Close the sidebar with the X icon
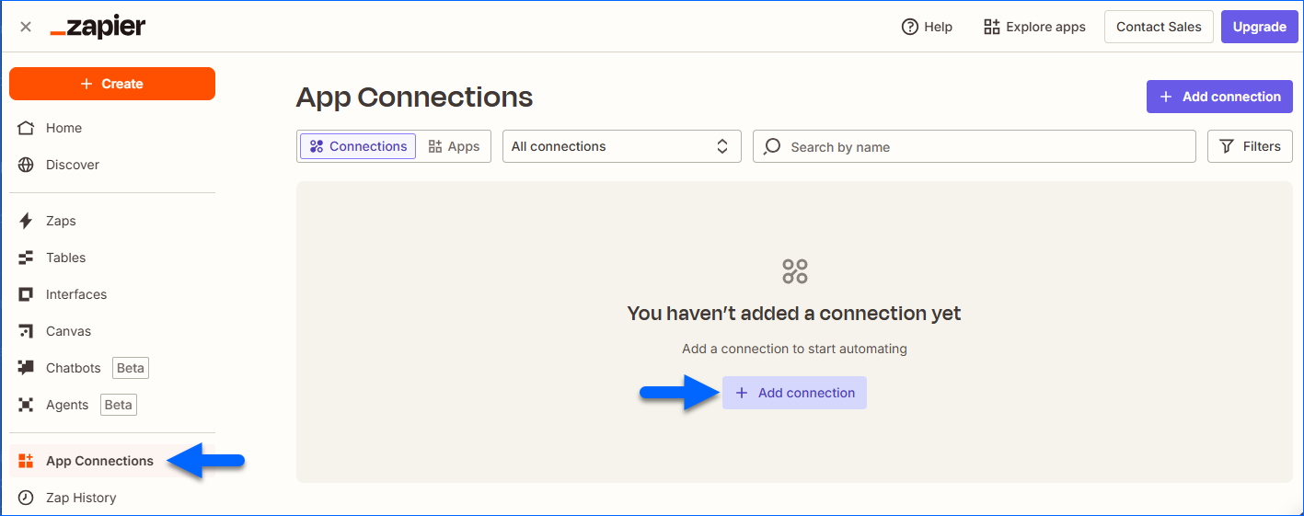 pos(26,27)
